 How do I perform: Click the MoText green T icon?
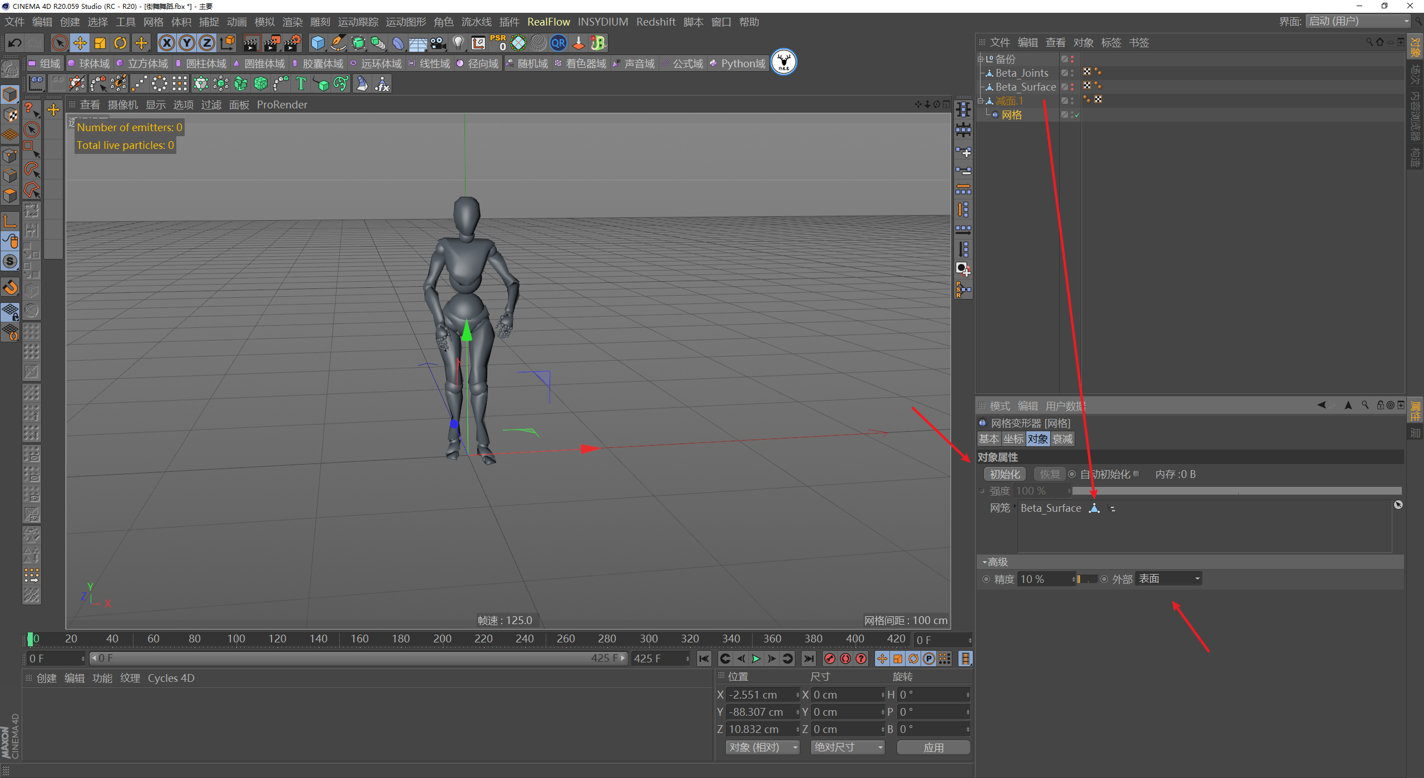(301, 84)
